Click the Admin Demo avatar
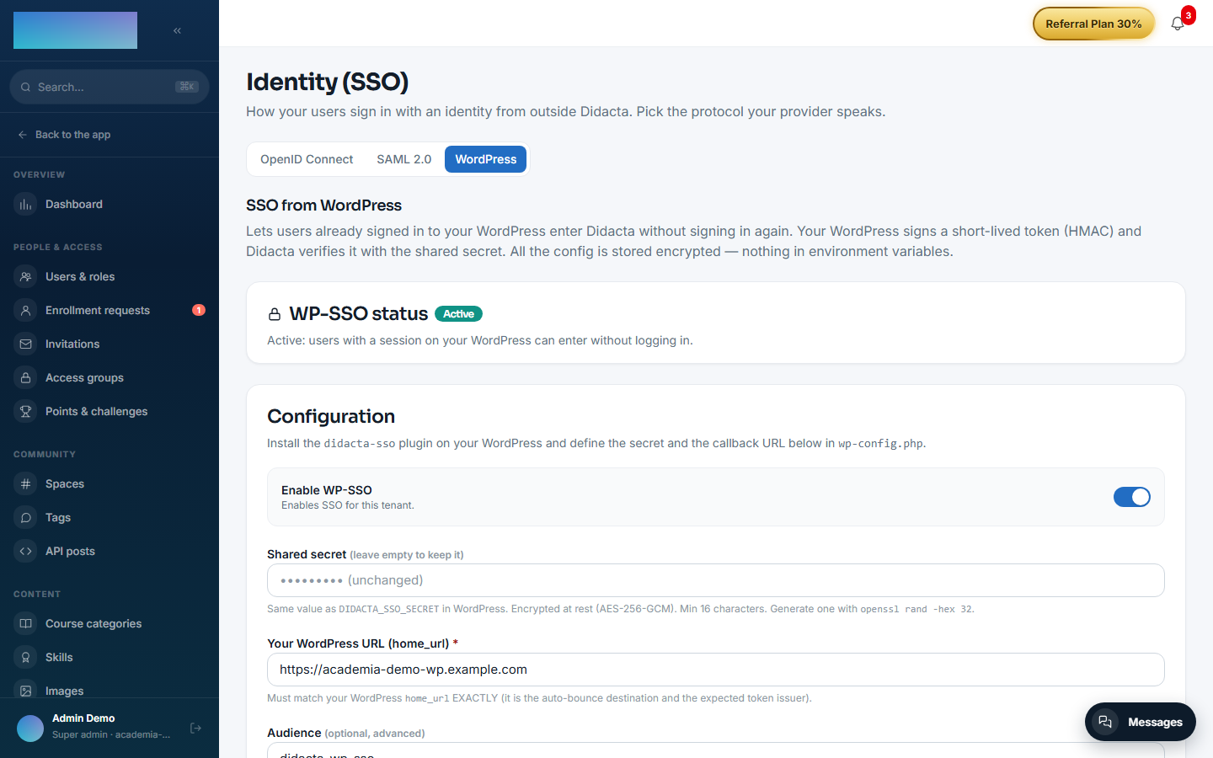 coord(30,728)
